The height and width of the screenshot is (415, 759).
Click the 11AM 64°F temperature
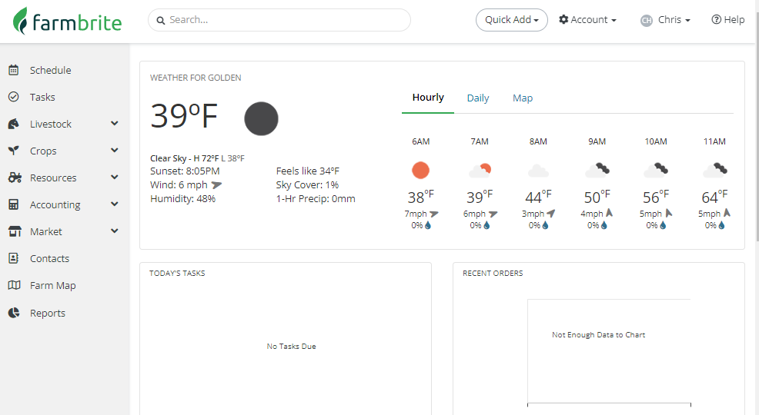coord(714,197)
